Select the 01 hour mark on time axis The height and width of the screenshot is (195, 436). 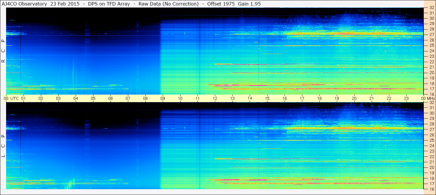coord(23,98)
